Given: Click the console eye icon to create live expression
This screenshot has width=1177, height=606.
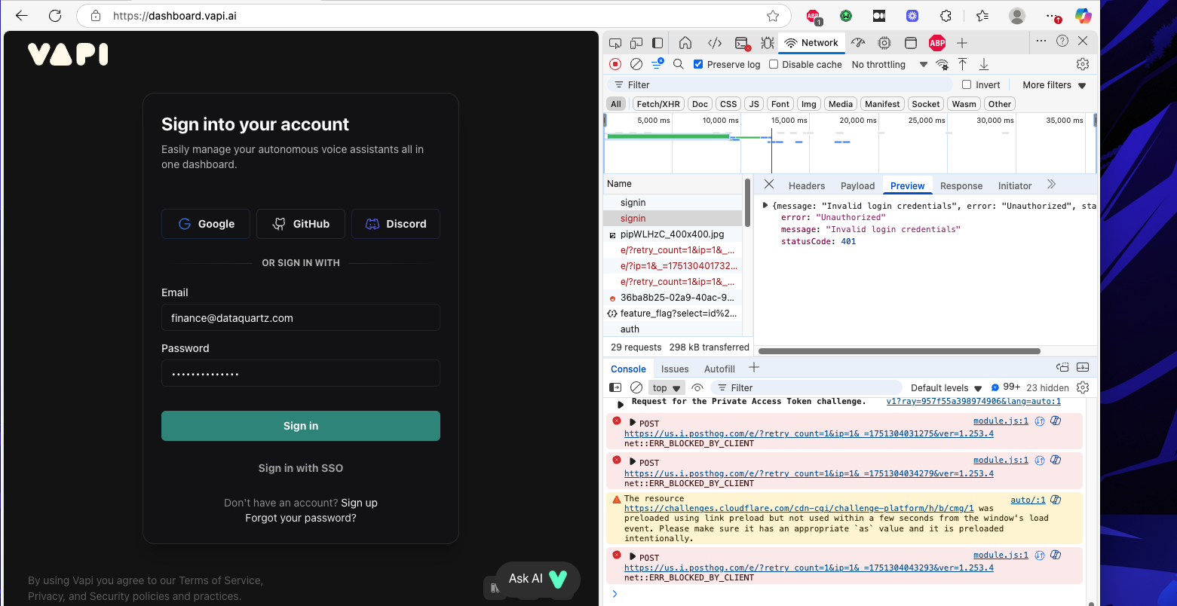Looking at the screenshot, I should click(x=697, y=387).
